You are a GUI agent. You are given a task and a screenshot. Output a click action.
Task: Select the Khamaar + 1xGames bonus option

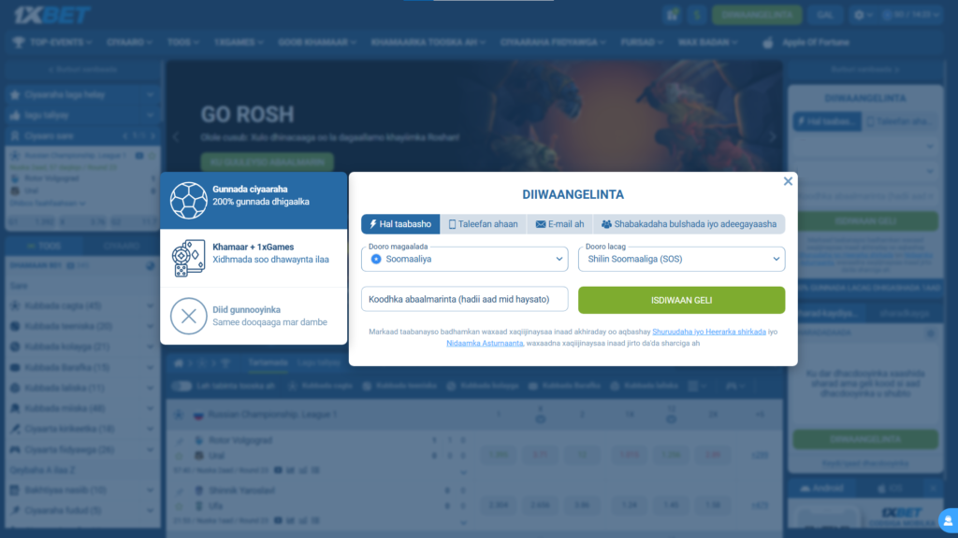(254, 258)
